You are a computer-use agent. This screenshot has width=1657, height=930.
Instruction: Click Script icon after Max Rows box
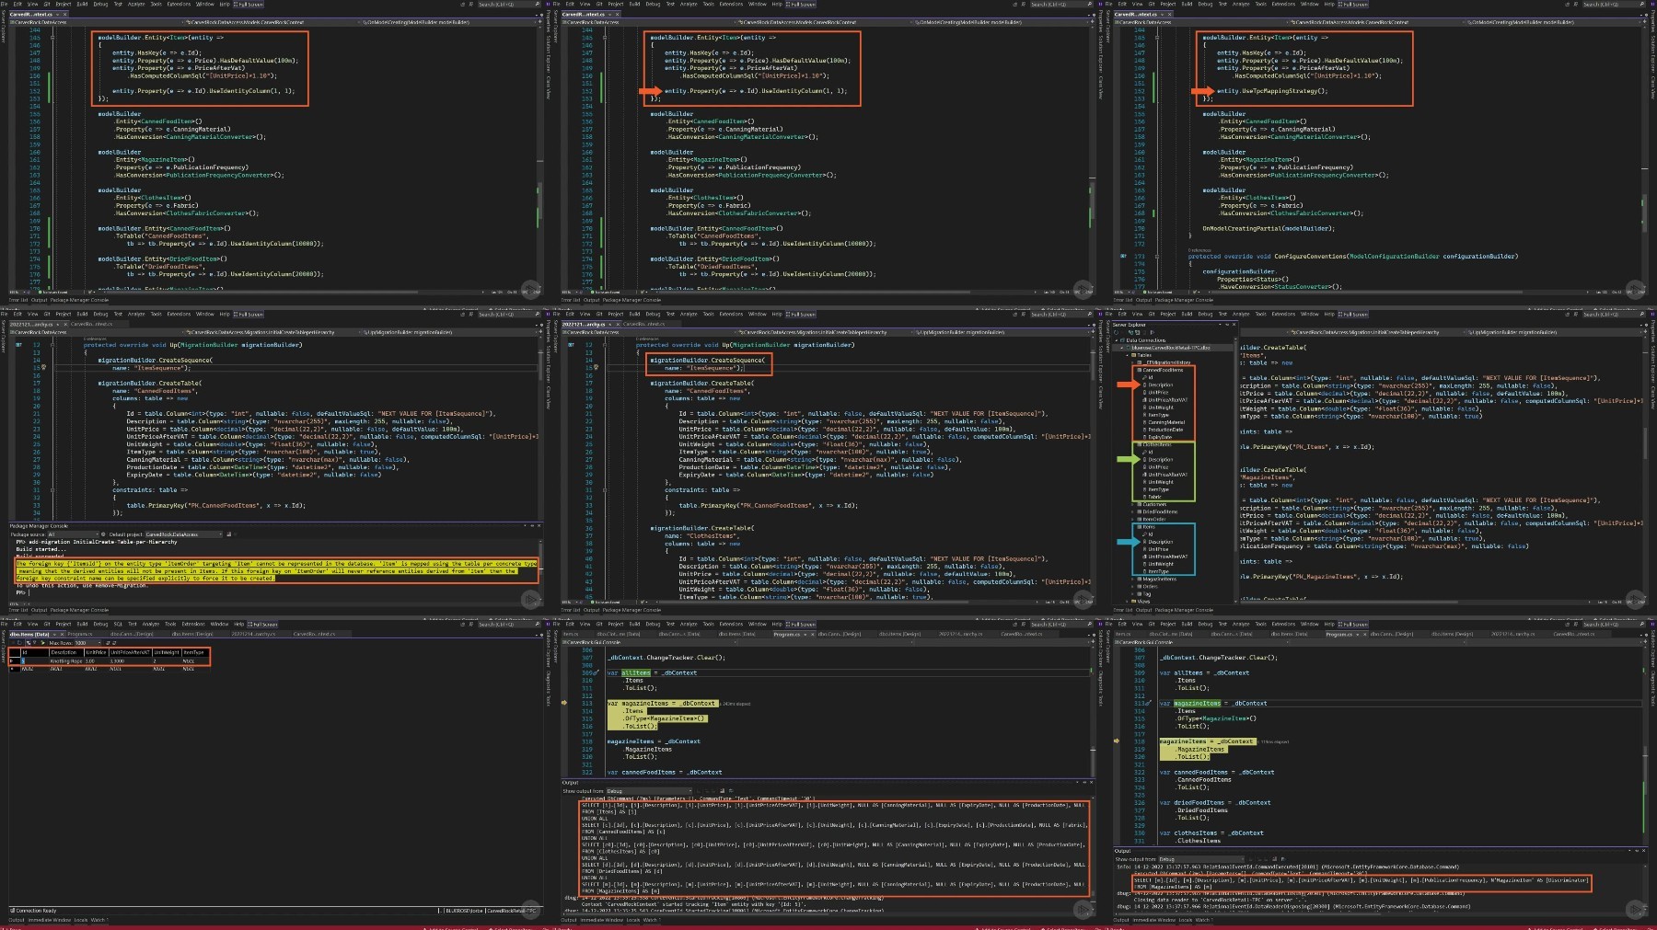point(108,643)
